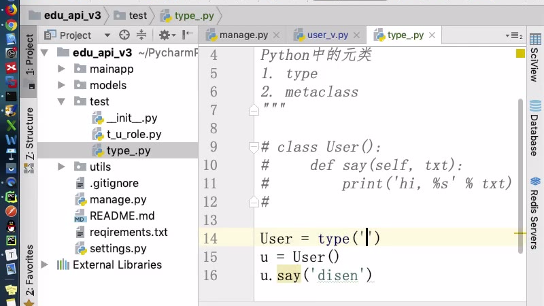Expand the mainapp folder

click(x=61, y=69)
